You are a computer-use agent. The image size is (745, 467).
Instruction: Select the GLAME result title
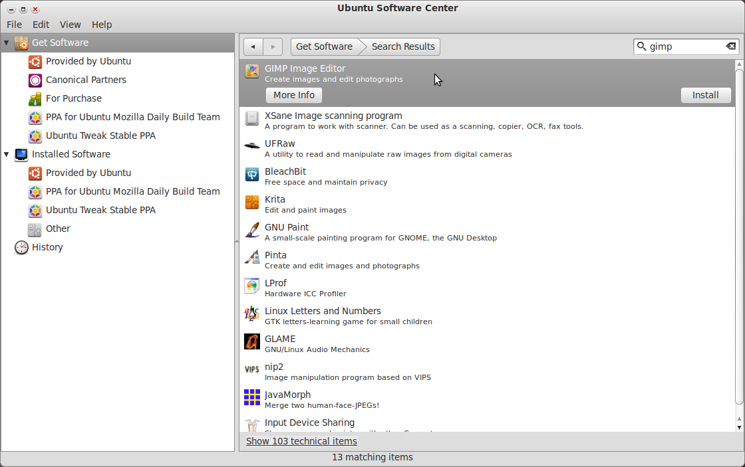[280, 339]
